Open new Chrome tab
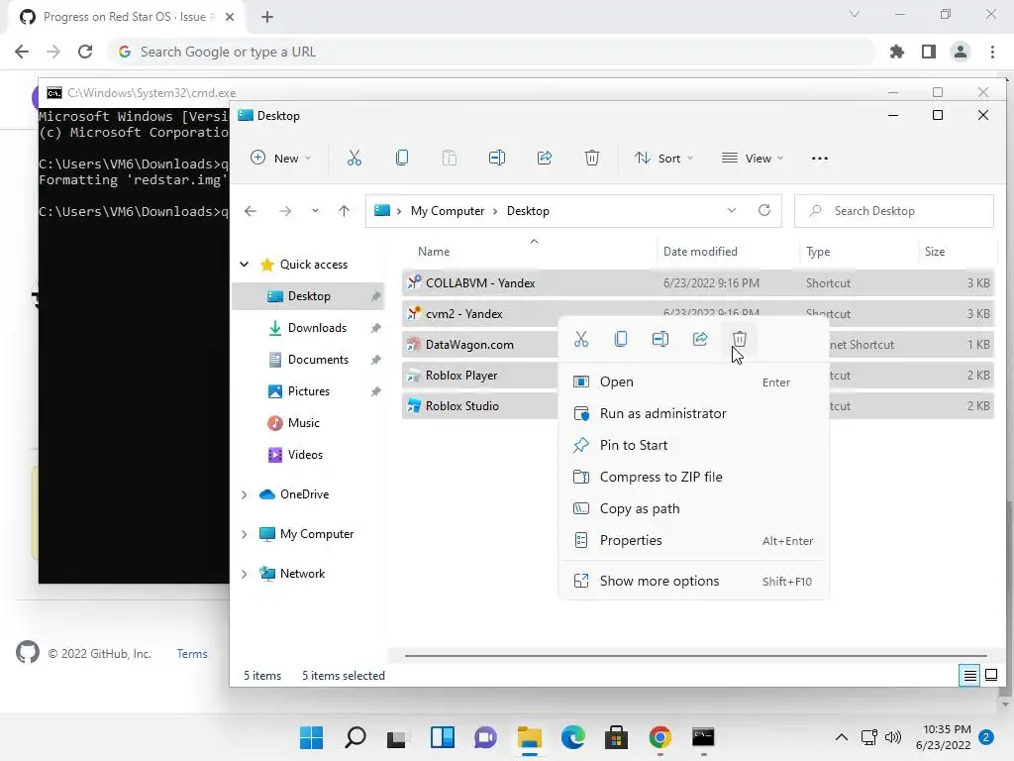Screen dimensions: 1014x761 tap(267, 17)
